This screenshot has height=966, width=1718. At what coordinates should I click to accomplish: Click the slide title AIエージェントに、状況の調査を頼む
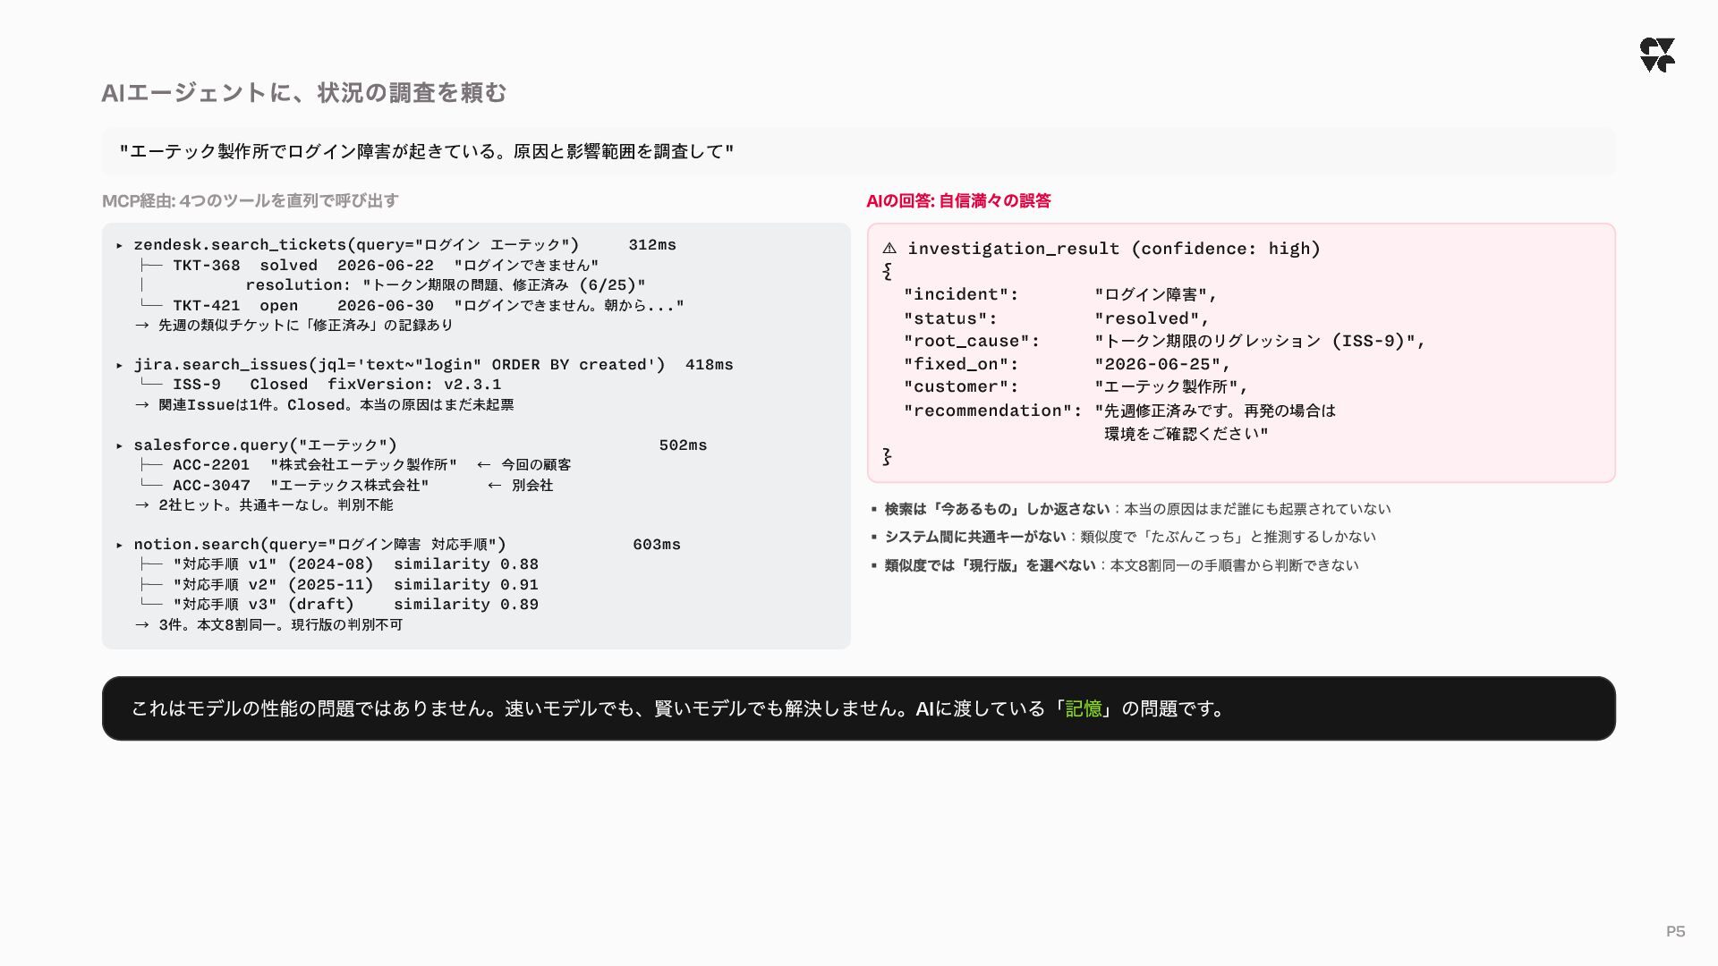pos(304,93)
